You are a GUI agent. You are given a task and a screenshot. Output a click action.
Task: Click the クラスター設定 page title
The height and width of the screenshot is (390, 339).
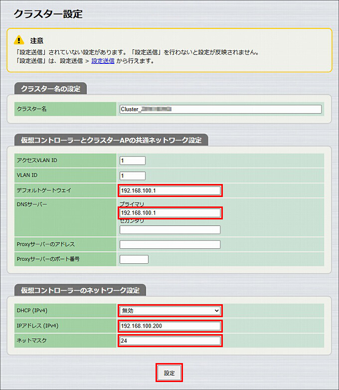(48, 14)
